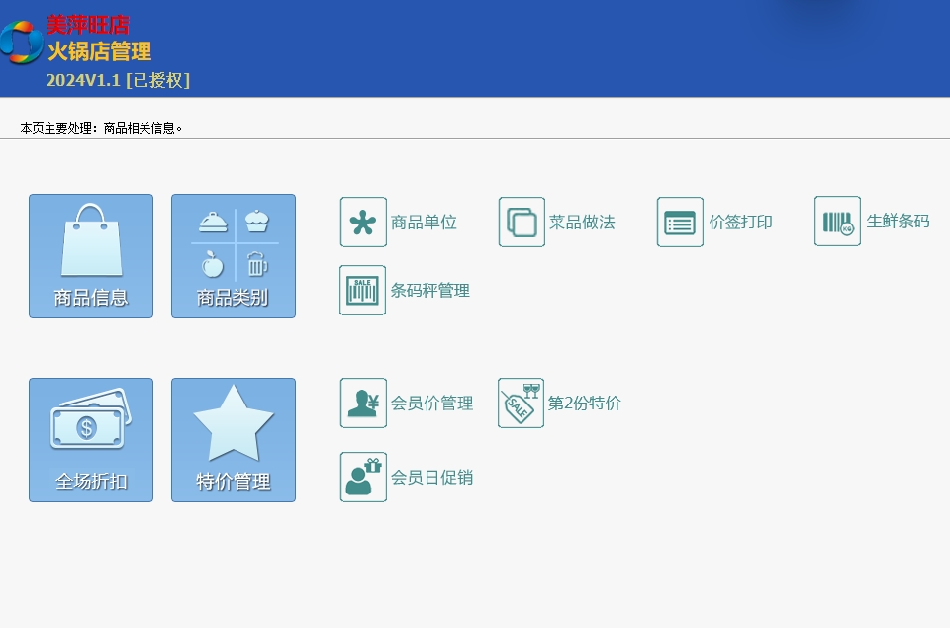This screenshot has width=950, height=628.
Task: Click the asterisk icon for 商品单位
Action: (x=363, y=222)
